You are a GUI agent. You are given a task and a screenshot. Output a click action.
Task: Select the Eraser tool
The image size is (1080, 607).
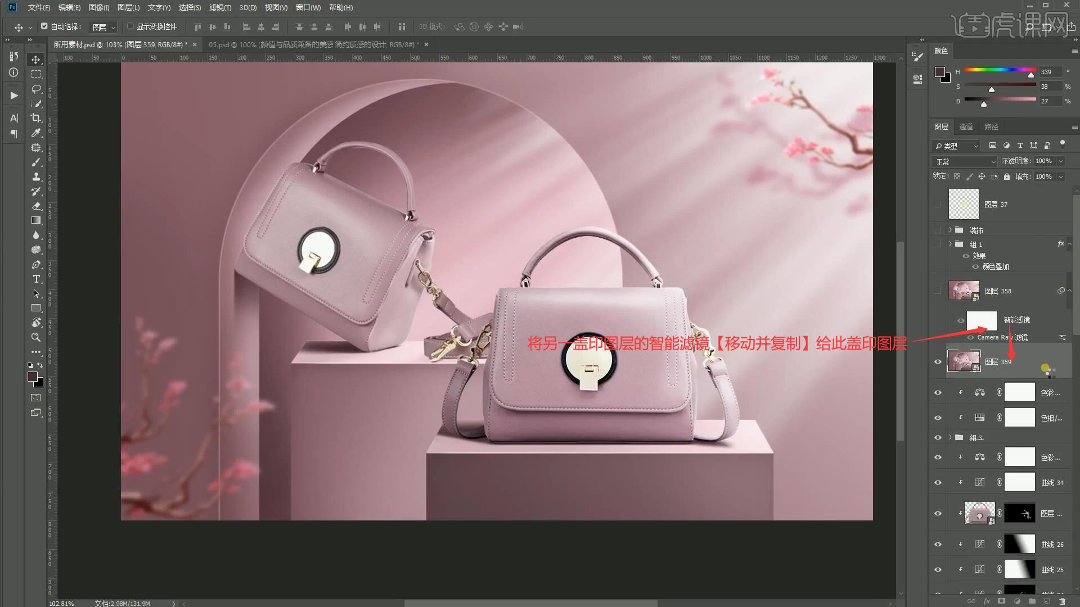36,206
